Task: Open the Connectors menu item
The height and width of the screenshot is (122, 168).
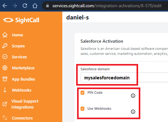Action: (x=22, y=118)
